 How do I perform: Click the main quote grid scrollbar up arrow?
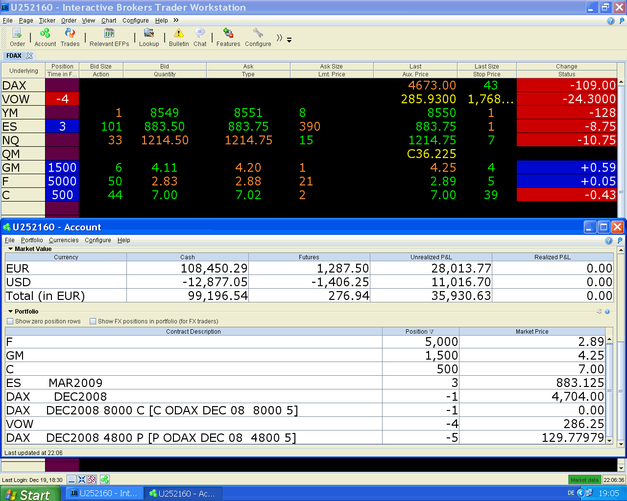622,82
